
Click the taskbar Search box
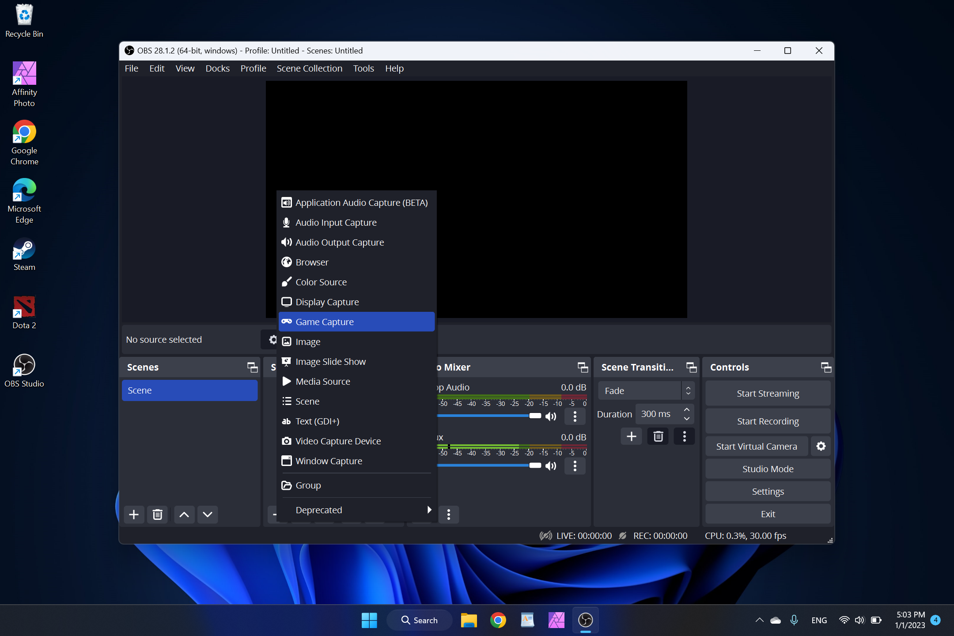[420, 620]
